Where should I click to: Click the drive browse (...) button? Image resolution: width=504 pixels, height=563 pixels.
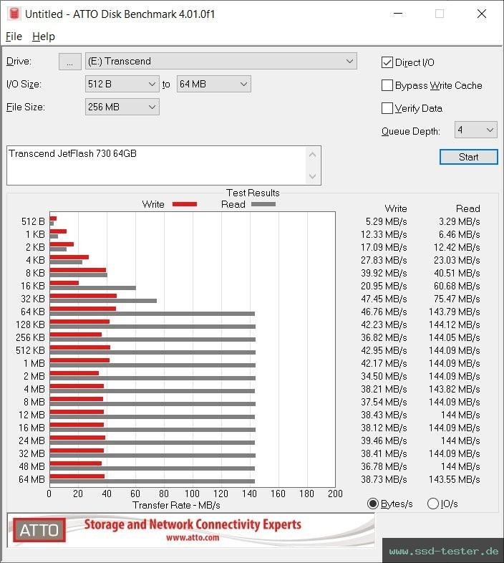click(x=69, y=62)
